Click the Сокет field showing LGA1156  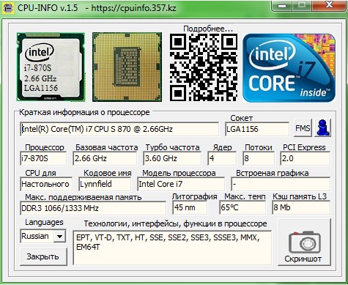click(x=257, y=129)
